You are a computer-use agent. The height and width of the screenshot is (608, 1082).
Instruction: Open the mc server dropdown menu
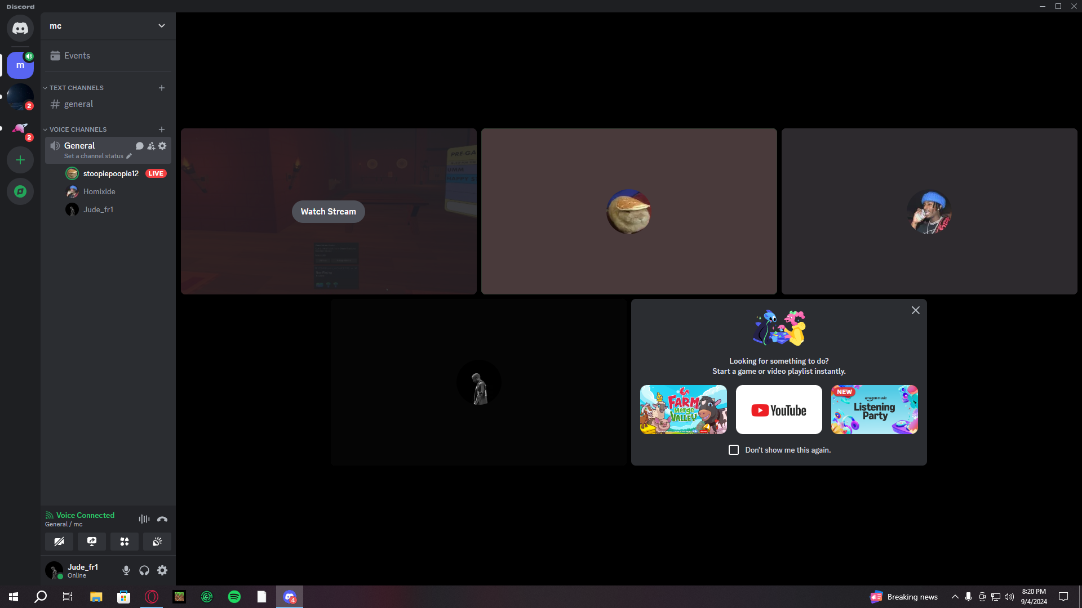[x=162, y=26]
